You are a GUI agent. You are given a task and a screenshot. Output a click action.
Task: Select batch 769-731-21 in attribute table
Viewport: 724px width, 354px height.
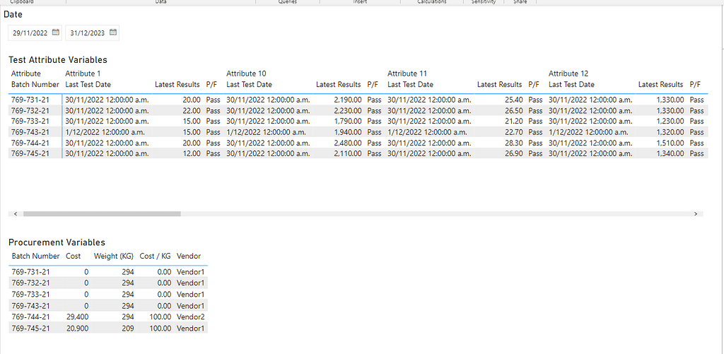tap(30, 100)
